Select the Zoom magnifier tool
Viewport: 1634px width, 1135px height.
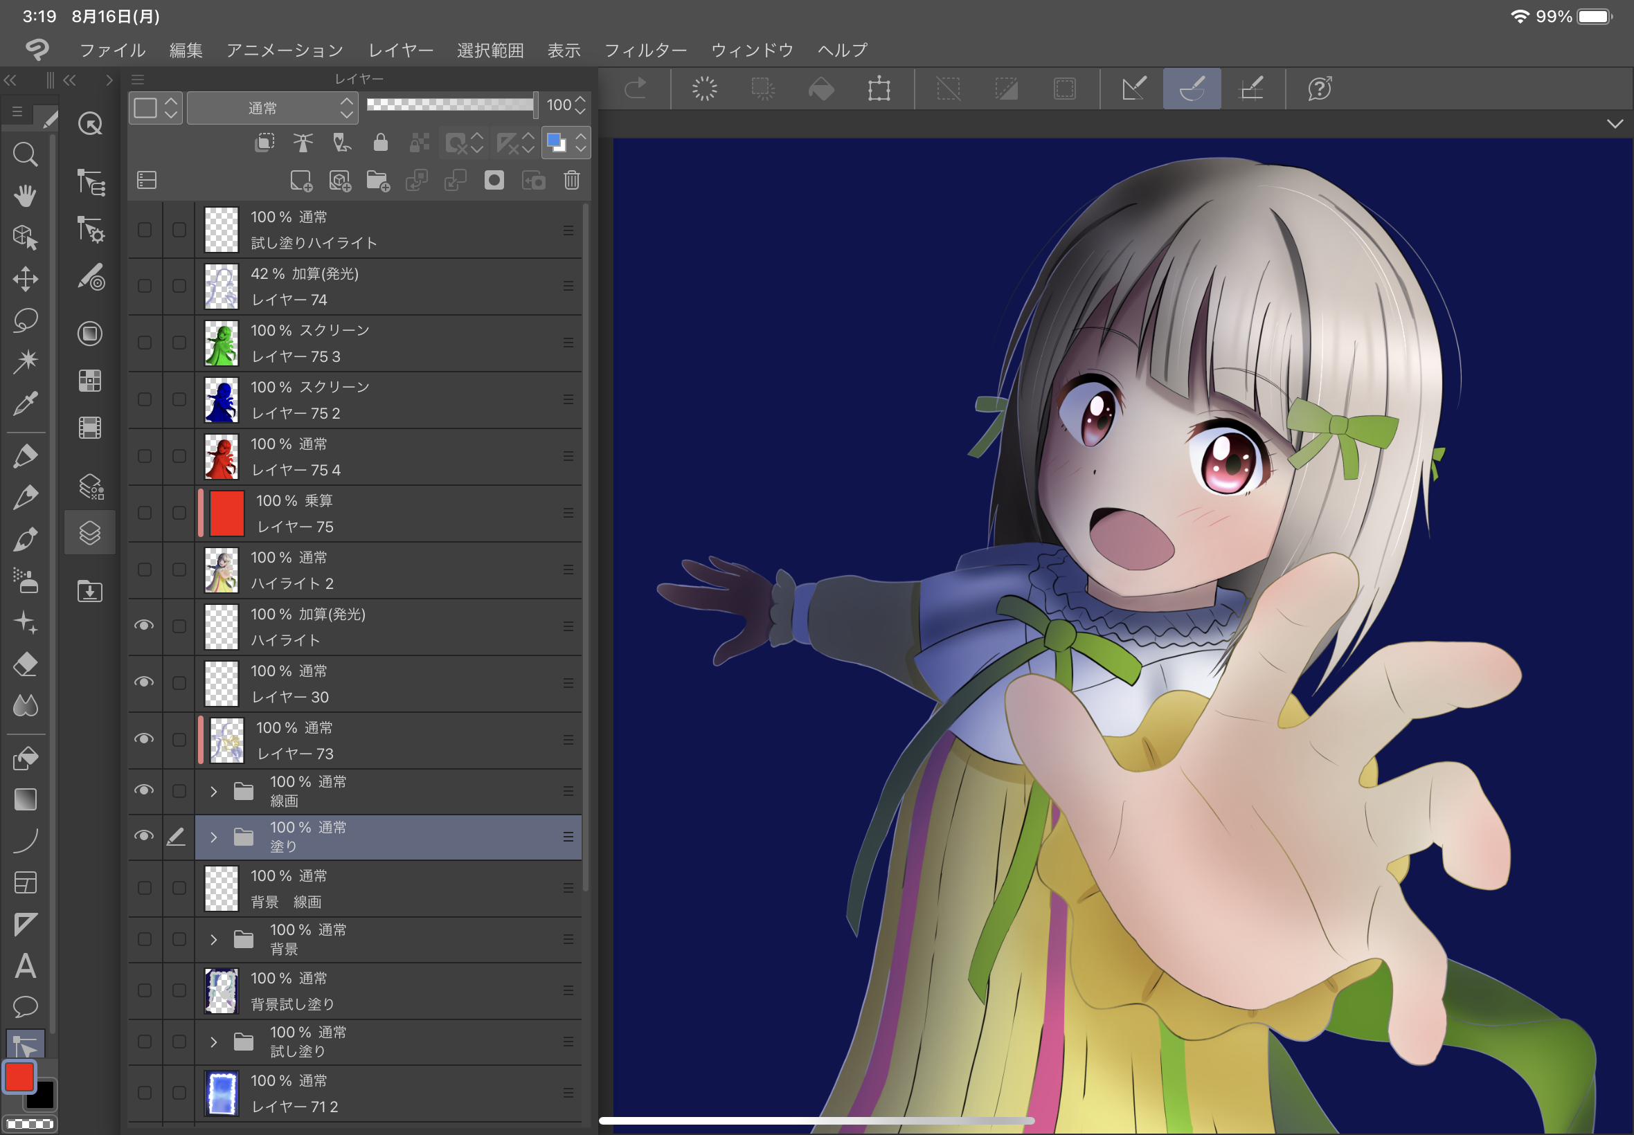[26, 154]
